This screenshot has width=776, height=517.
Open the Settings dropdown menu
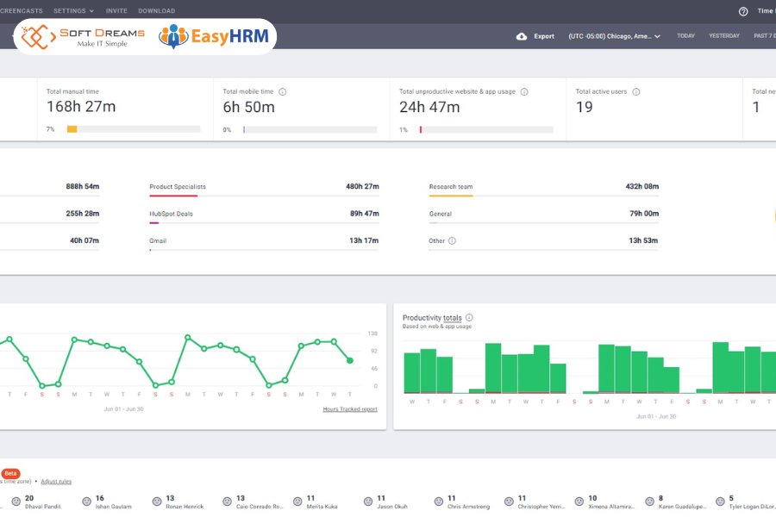[x=74, y=11]
